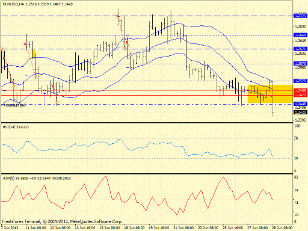This screenshot has width=308, height=231.
Task: Click the black 1.2420 current price label
Action: pyautogui.click(x=300, y=112)
